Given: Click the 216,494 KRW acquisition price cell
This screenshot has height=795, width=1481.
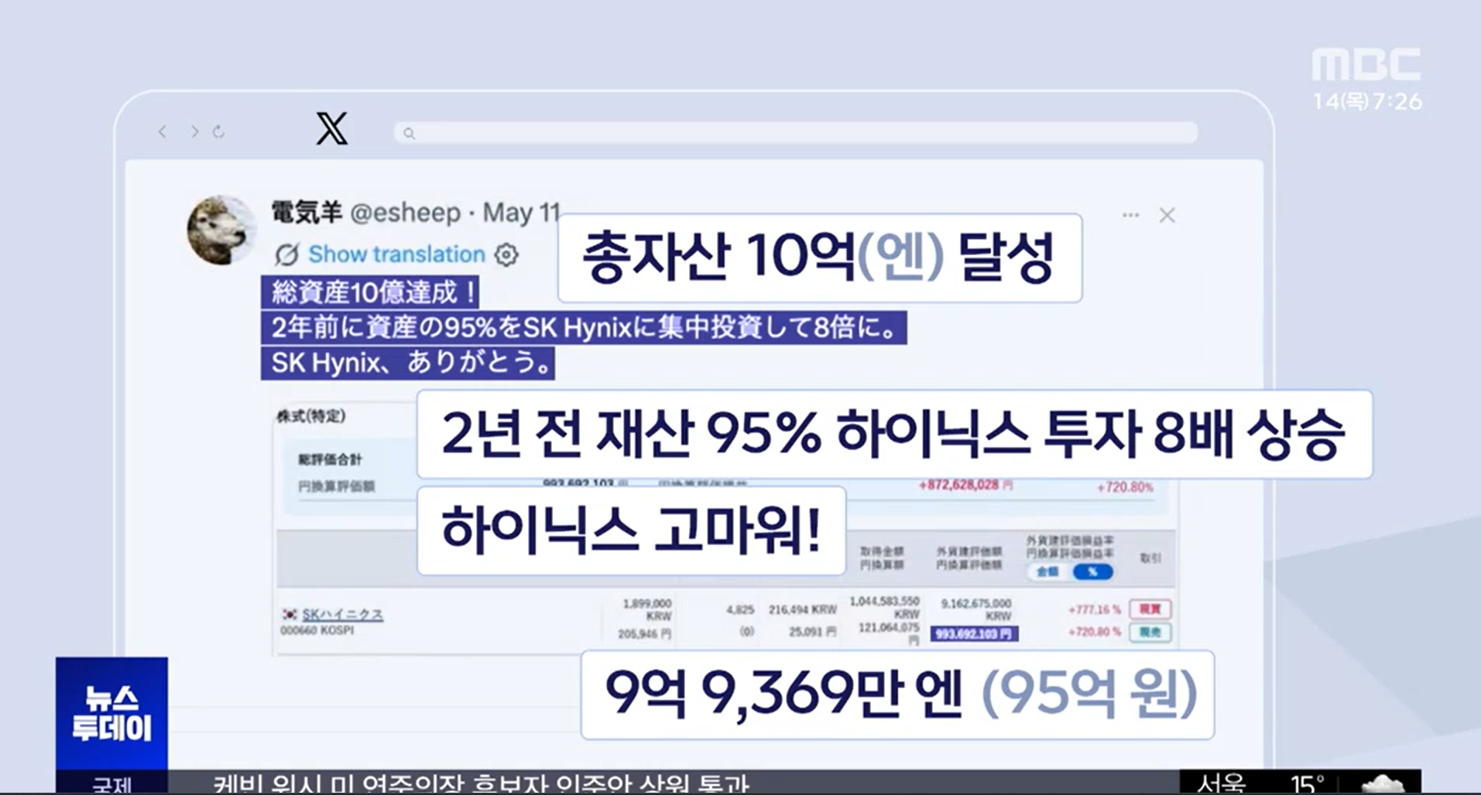Looking at the screenshot, I should pos(803,609).
